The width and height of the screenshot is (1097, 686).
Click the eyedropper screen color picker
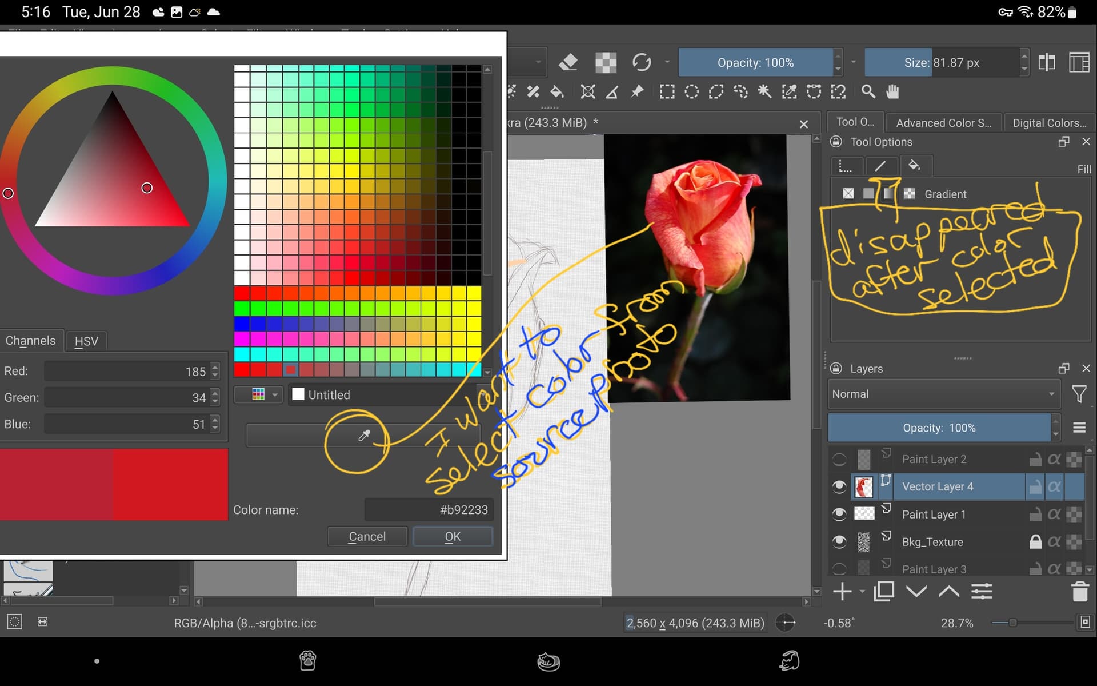363,436
